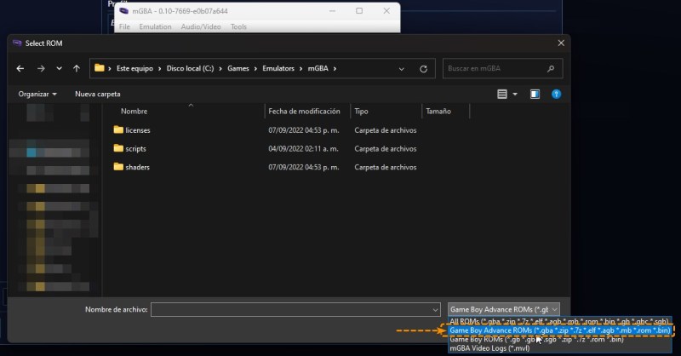Choose 'Game Boy ROMs' filter option
The width and height of the screenshot is (681, 356).
click(x=559, y=340)
